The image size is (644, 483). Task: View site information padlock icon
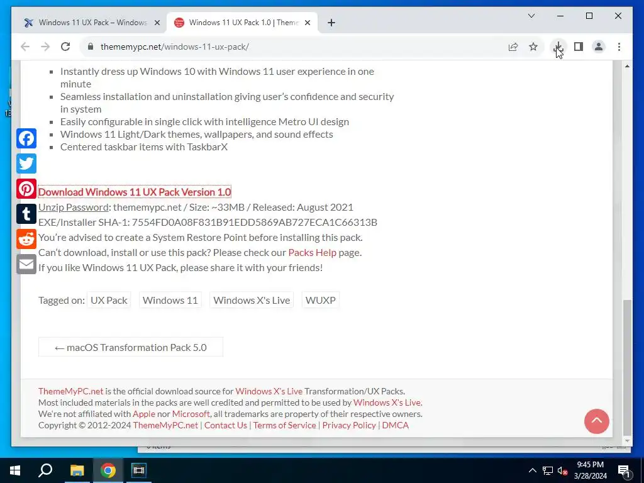pyautogui.click(x=91, y=47)
